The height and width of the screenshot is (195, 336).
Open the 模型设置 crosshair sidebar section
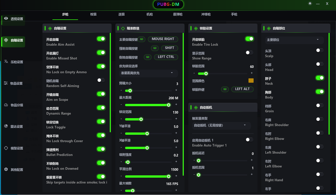click(13, 148)
